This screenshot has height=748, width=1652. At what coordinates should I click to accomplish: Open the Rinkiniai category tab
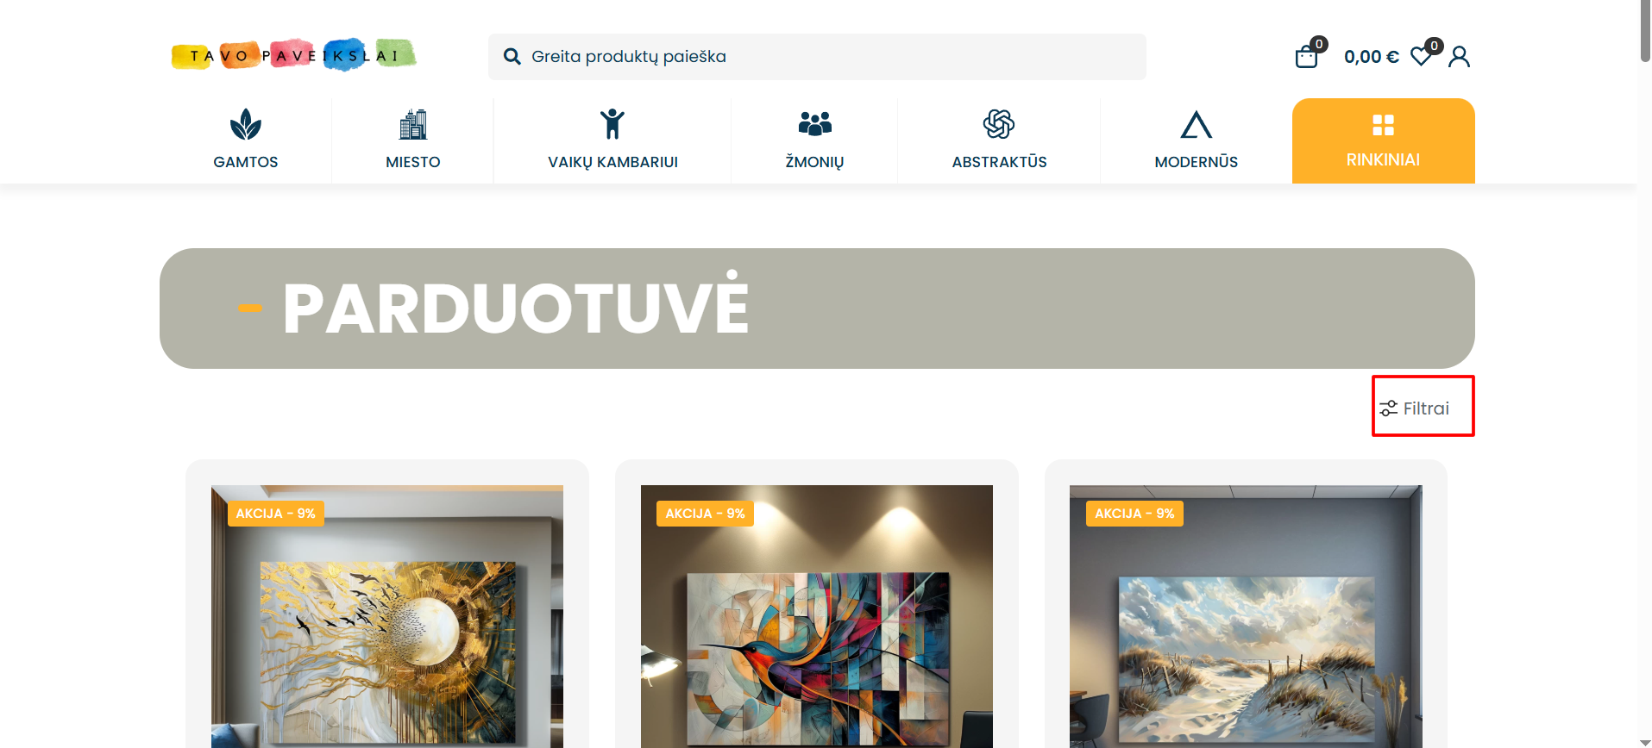1383,140
